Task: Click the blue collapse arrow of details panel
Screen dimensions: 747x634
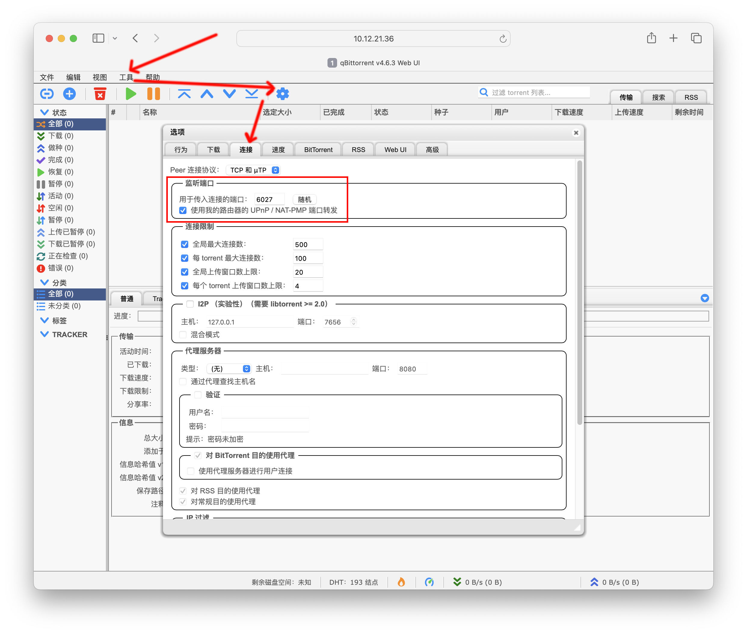Action: [x=705, y=298]
